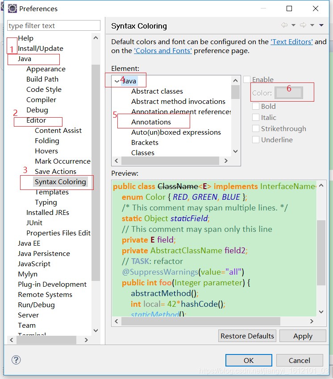The width and height of the screenshot is (333, 379).
Task: Select Annotations element
Action: click(x=151, y=122)
